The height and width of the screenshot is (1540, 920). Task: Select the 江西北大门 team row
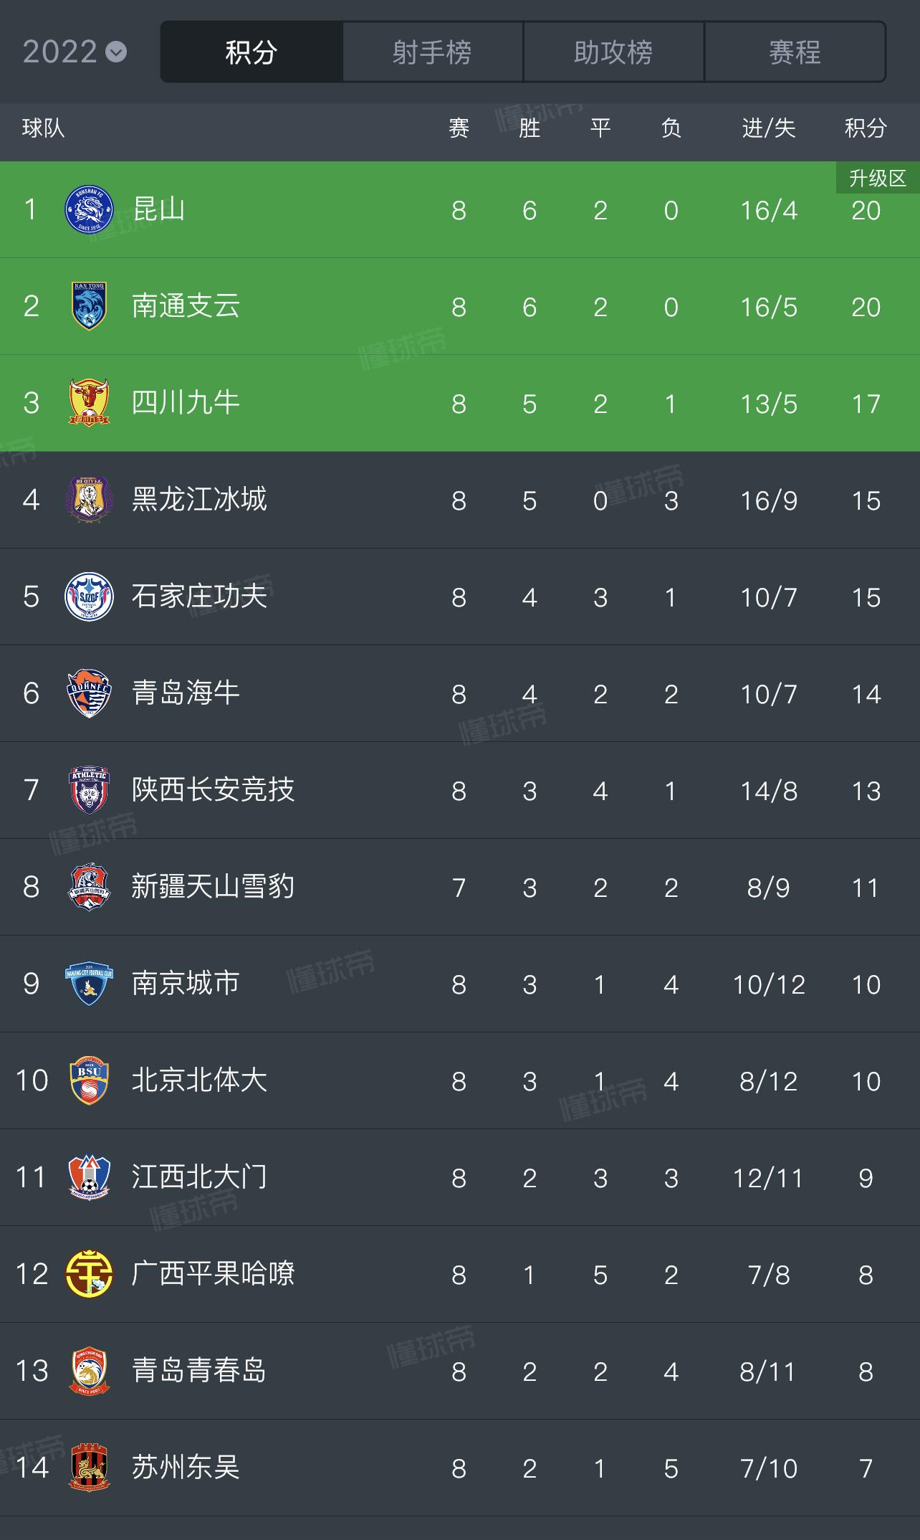[x=459, y=1177]
